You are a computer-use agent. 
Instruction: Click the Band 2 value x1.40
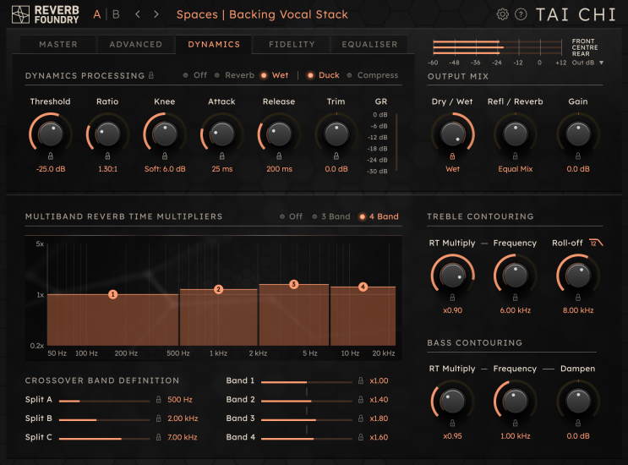pos(379,399)
